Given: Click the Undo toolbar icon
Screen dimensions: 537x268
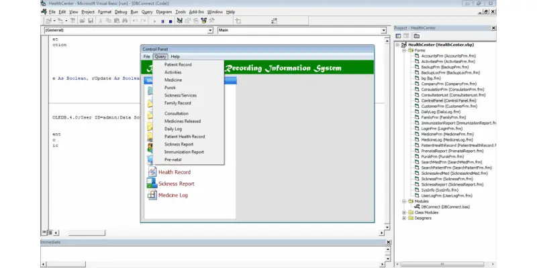Looking at the screenshot, I should 136,21.
